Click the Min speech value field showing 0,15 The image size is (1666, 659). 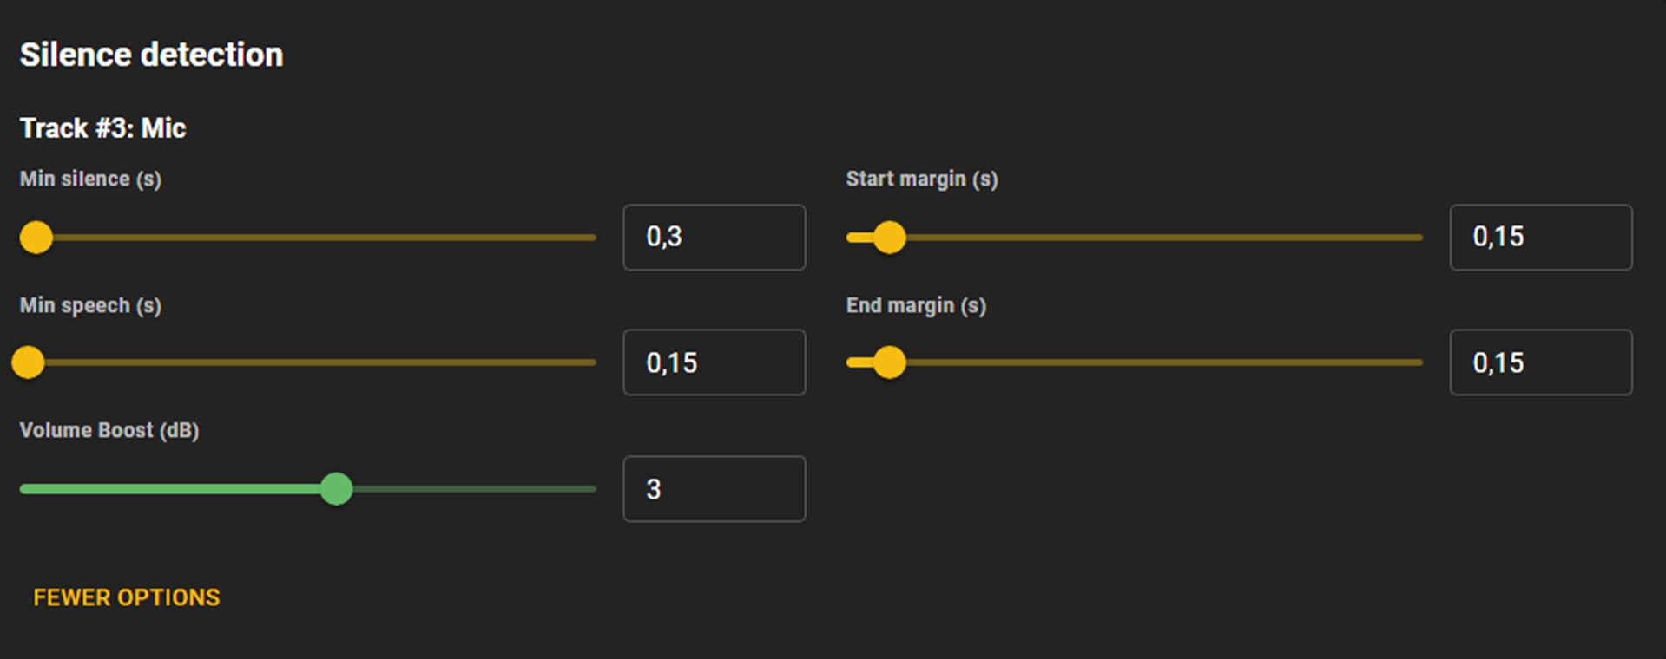pyautogui.click(x=714, y=362)
